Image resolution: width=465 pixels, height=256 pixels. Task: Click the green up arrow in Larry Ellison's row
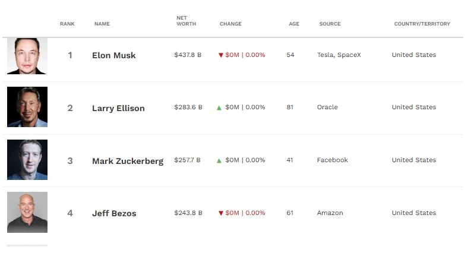click(219, 108)
